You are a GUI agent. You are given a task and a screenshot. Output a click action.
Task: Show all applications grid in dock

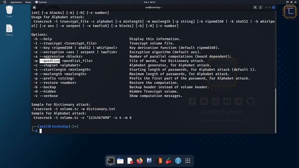(x=188, y=161)
